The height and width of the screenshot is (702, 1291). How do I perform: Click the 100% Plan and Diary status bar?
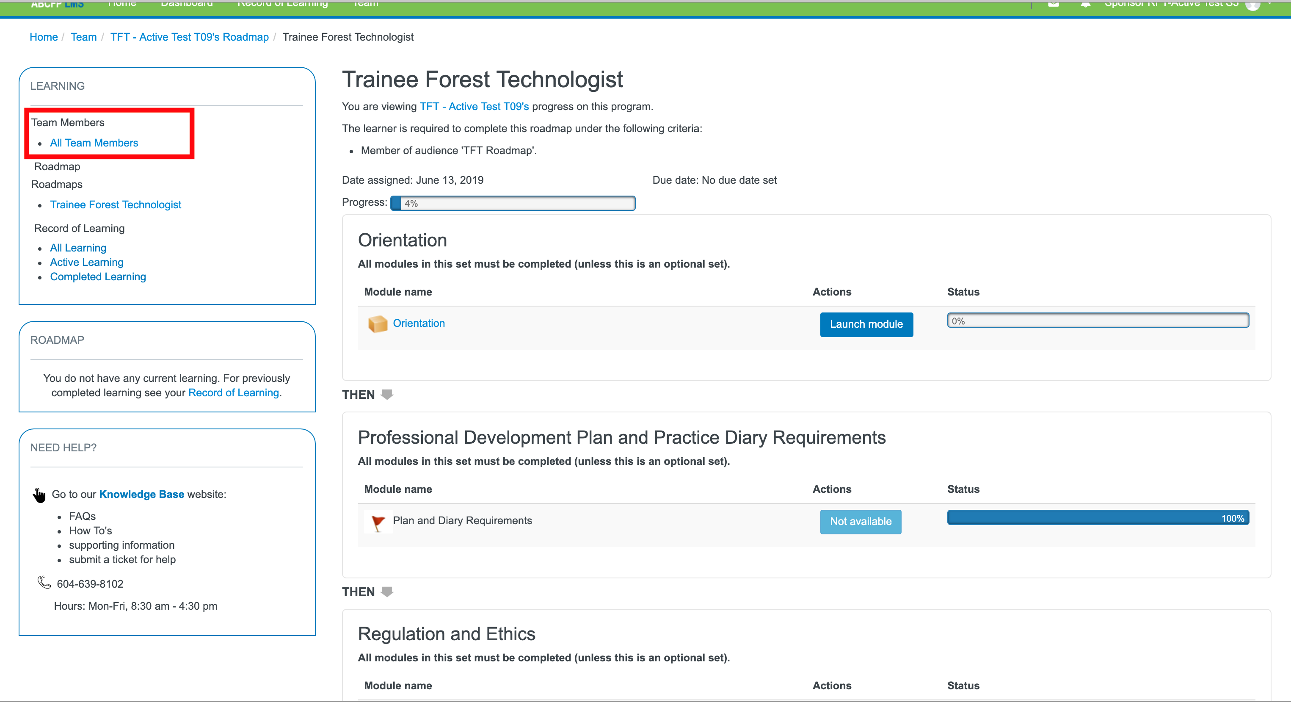pos(1097,518)
